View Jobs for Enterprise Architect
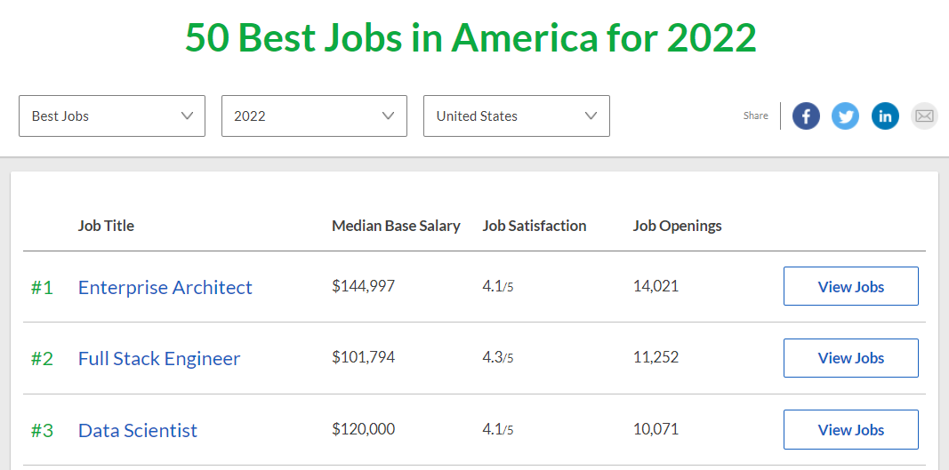This screenshot has width=949, height=470. coord(850,286)
